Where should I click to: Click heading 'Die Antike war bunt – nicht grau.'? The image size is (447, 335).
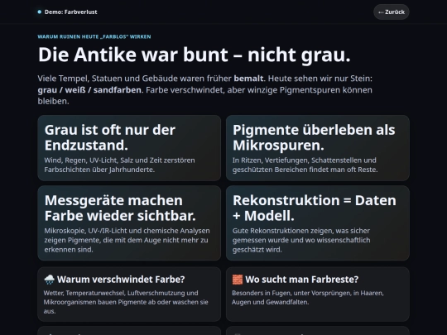pos(195,55)
